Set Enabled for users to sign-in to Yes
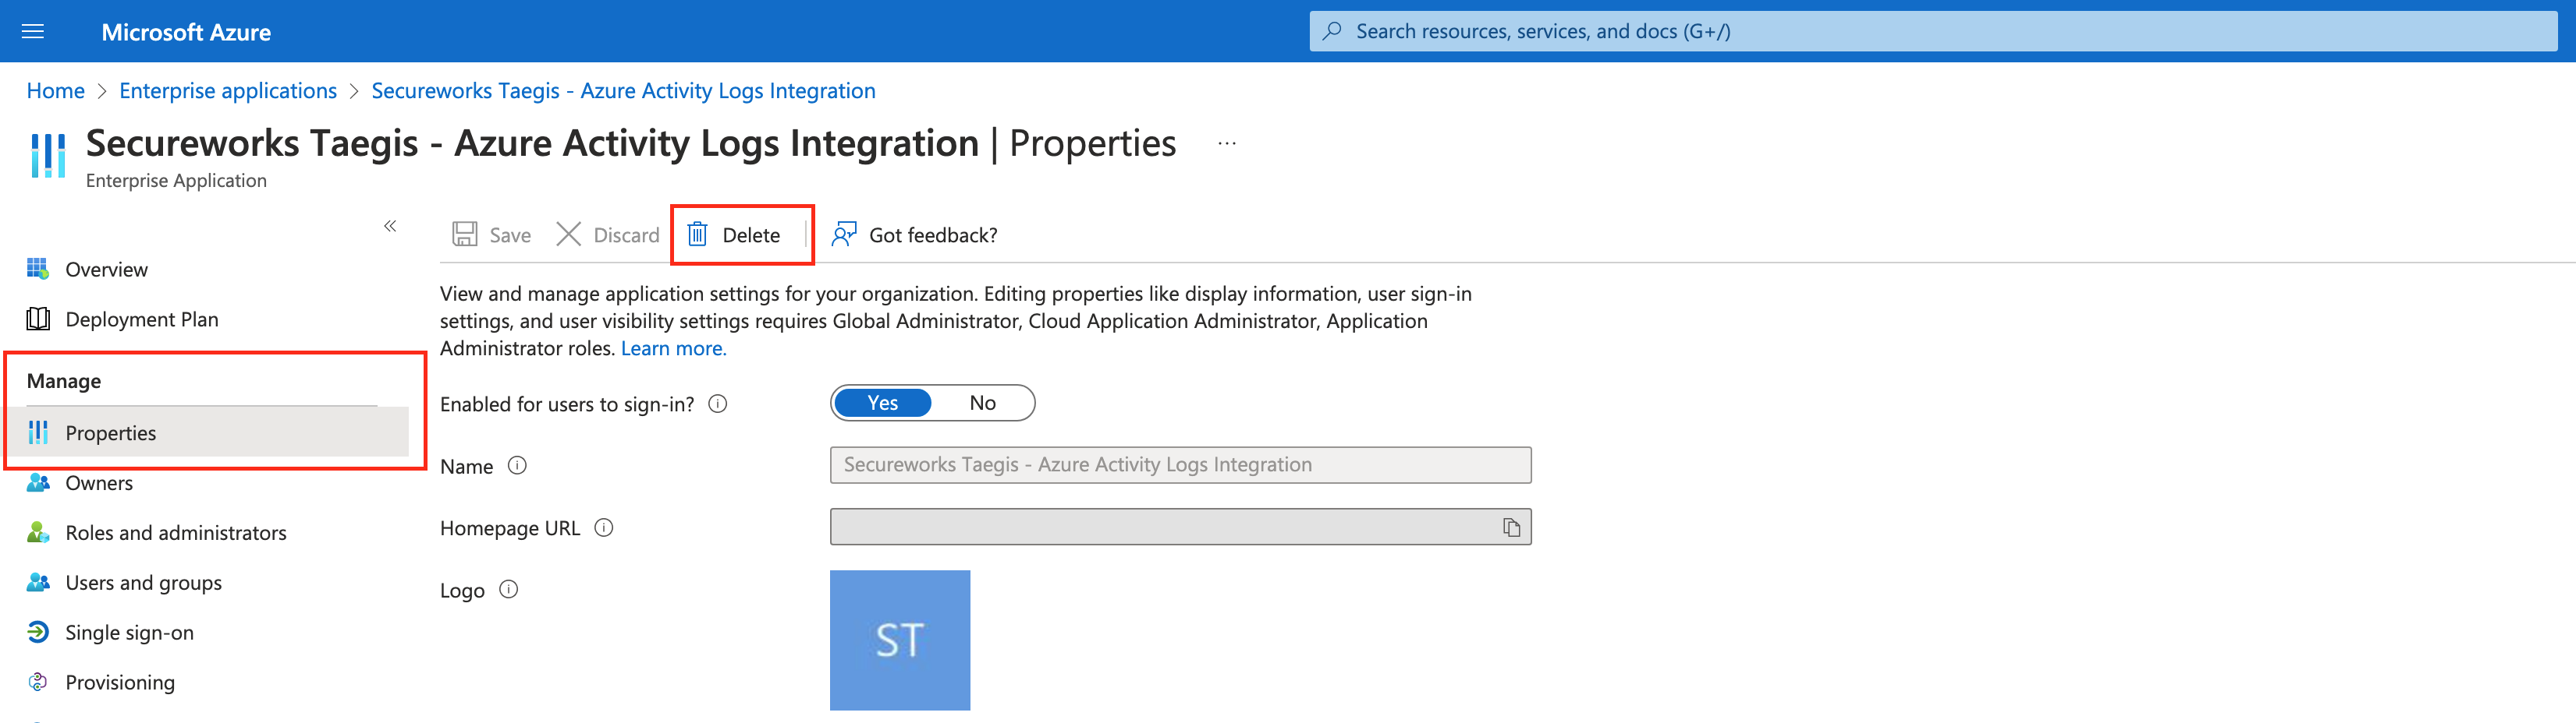The image size is (2576, 723). click(883, 403)
